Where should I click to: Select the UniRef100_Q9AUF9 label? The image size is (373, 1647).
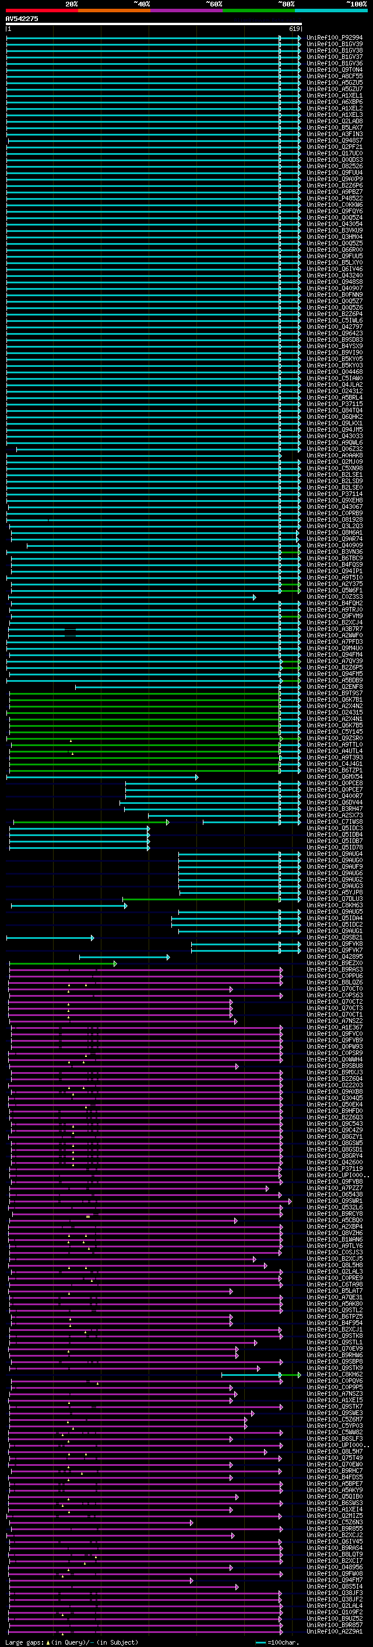[x=335, y=867]
